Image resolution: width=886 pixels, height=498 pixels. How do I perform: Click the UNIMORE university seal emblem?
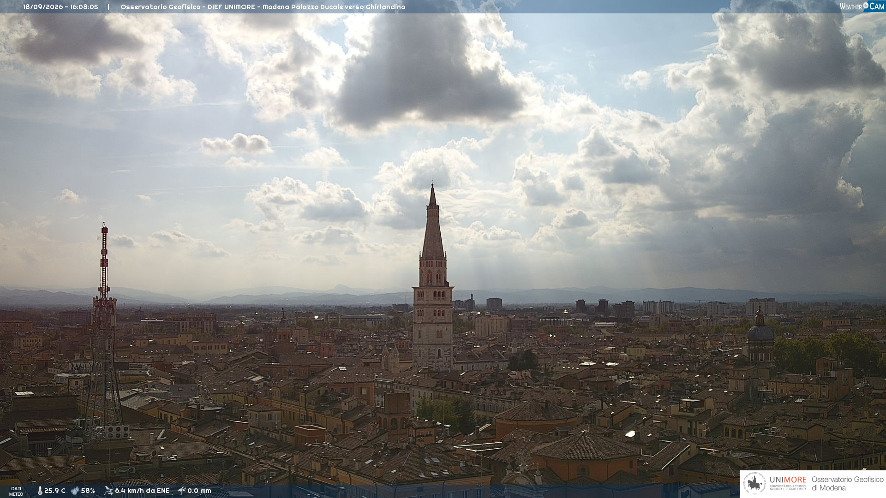pos(754,484)
